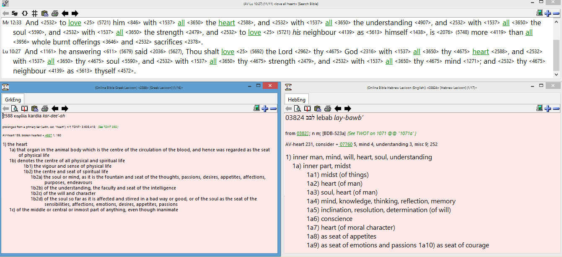Close the Greek Lexicon window
This screenshot has height=257, width=562.
tap(270, 86)
